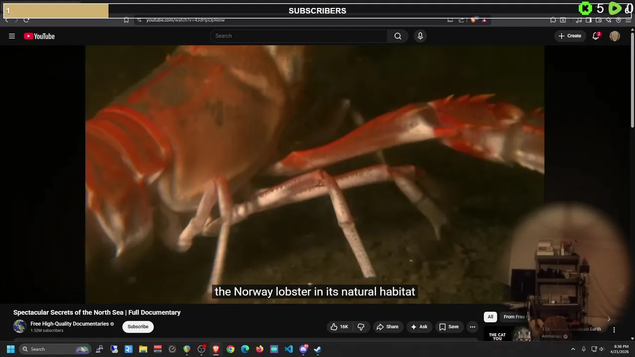Click the youtube.com address bar URL
635x357 pixels.
coord(185,20)
